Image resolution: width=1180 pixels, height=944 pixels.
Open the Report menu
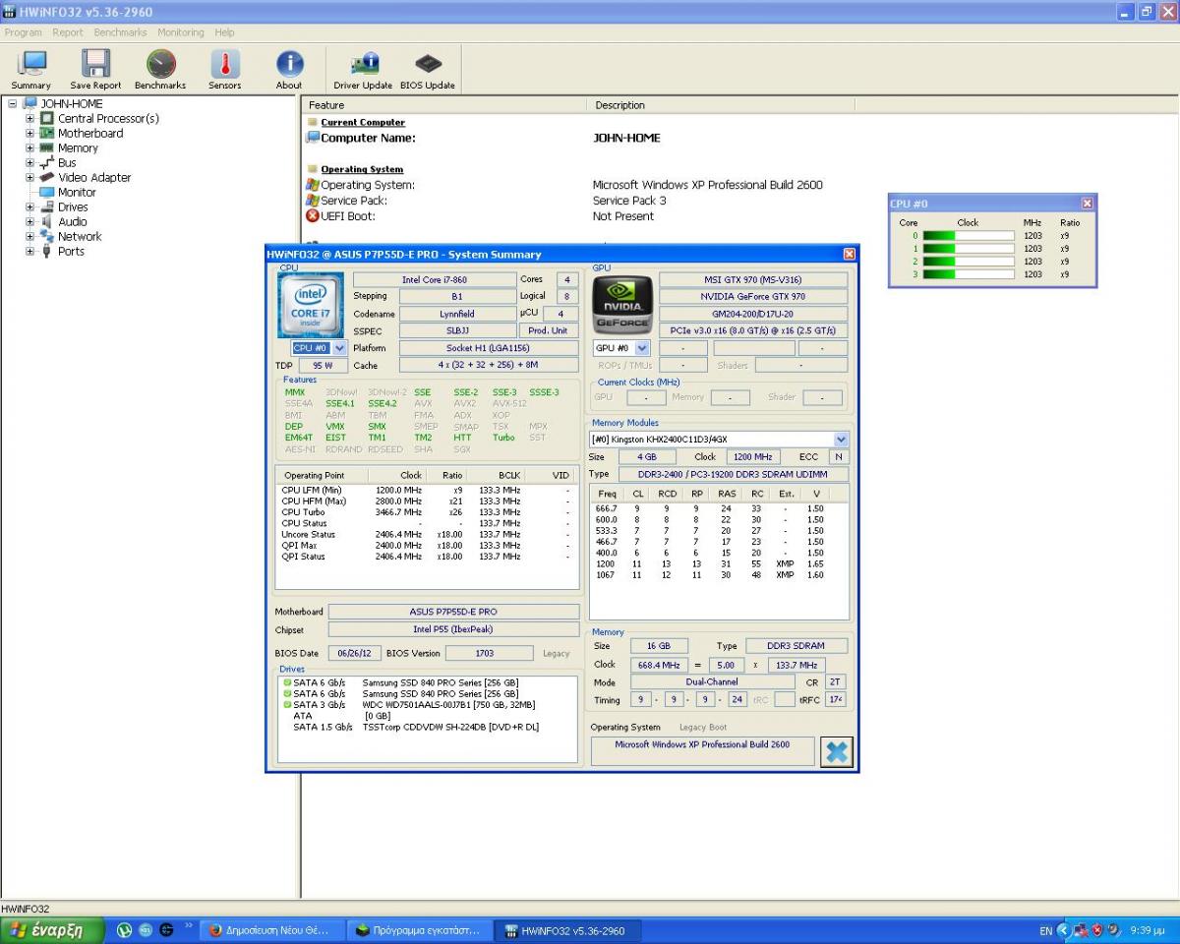[68, 32]
